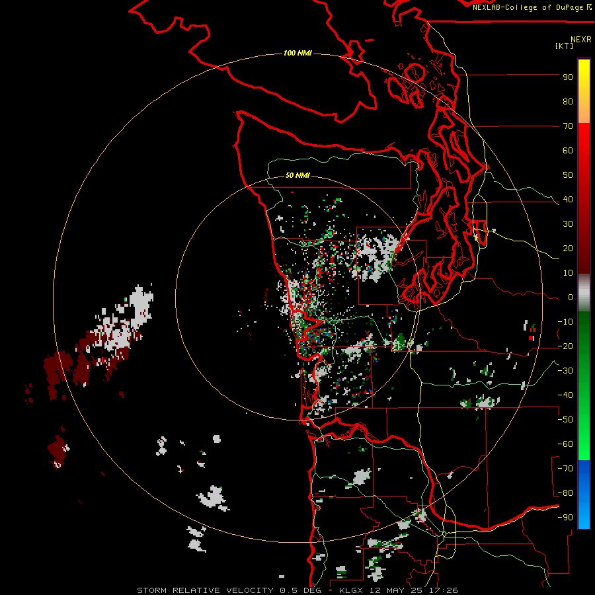Viewport: 595px width, 595px height.
Task: Pick the red segment of the velocity color bar
Action: (x=584, y=198)
